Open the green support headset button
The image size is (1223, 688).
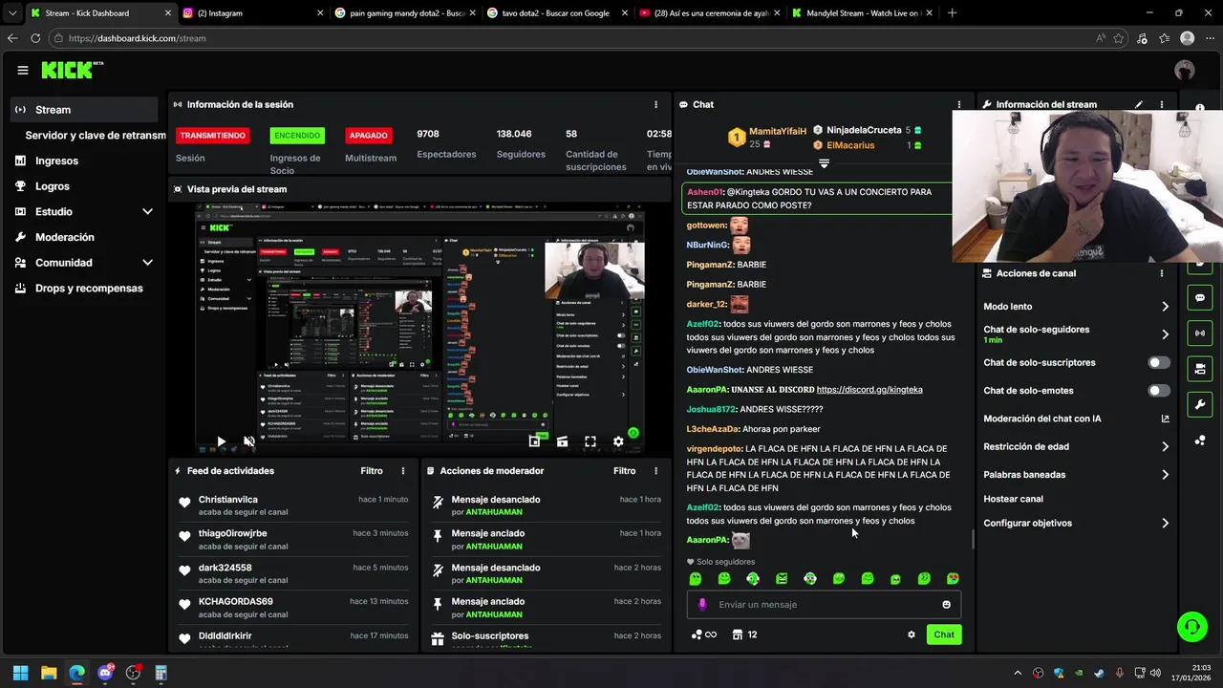click(x=1191, y=627)
